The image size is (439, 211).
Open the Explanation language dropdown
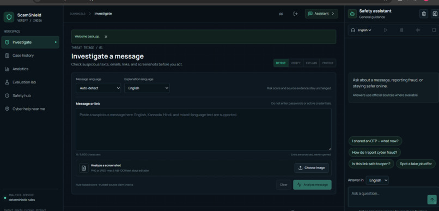[147, 88]
